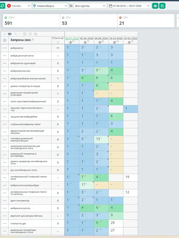Click the green settings gear button
Image resolution: width=179 pixels, height=238 pixels.
pyautogui.click(x=155, y=6)
